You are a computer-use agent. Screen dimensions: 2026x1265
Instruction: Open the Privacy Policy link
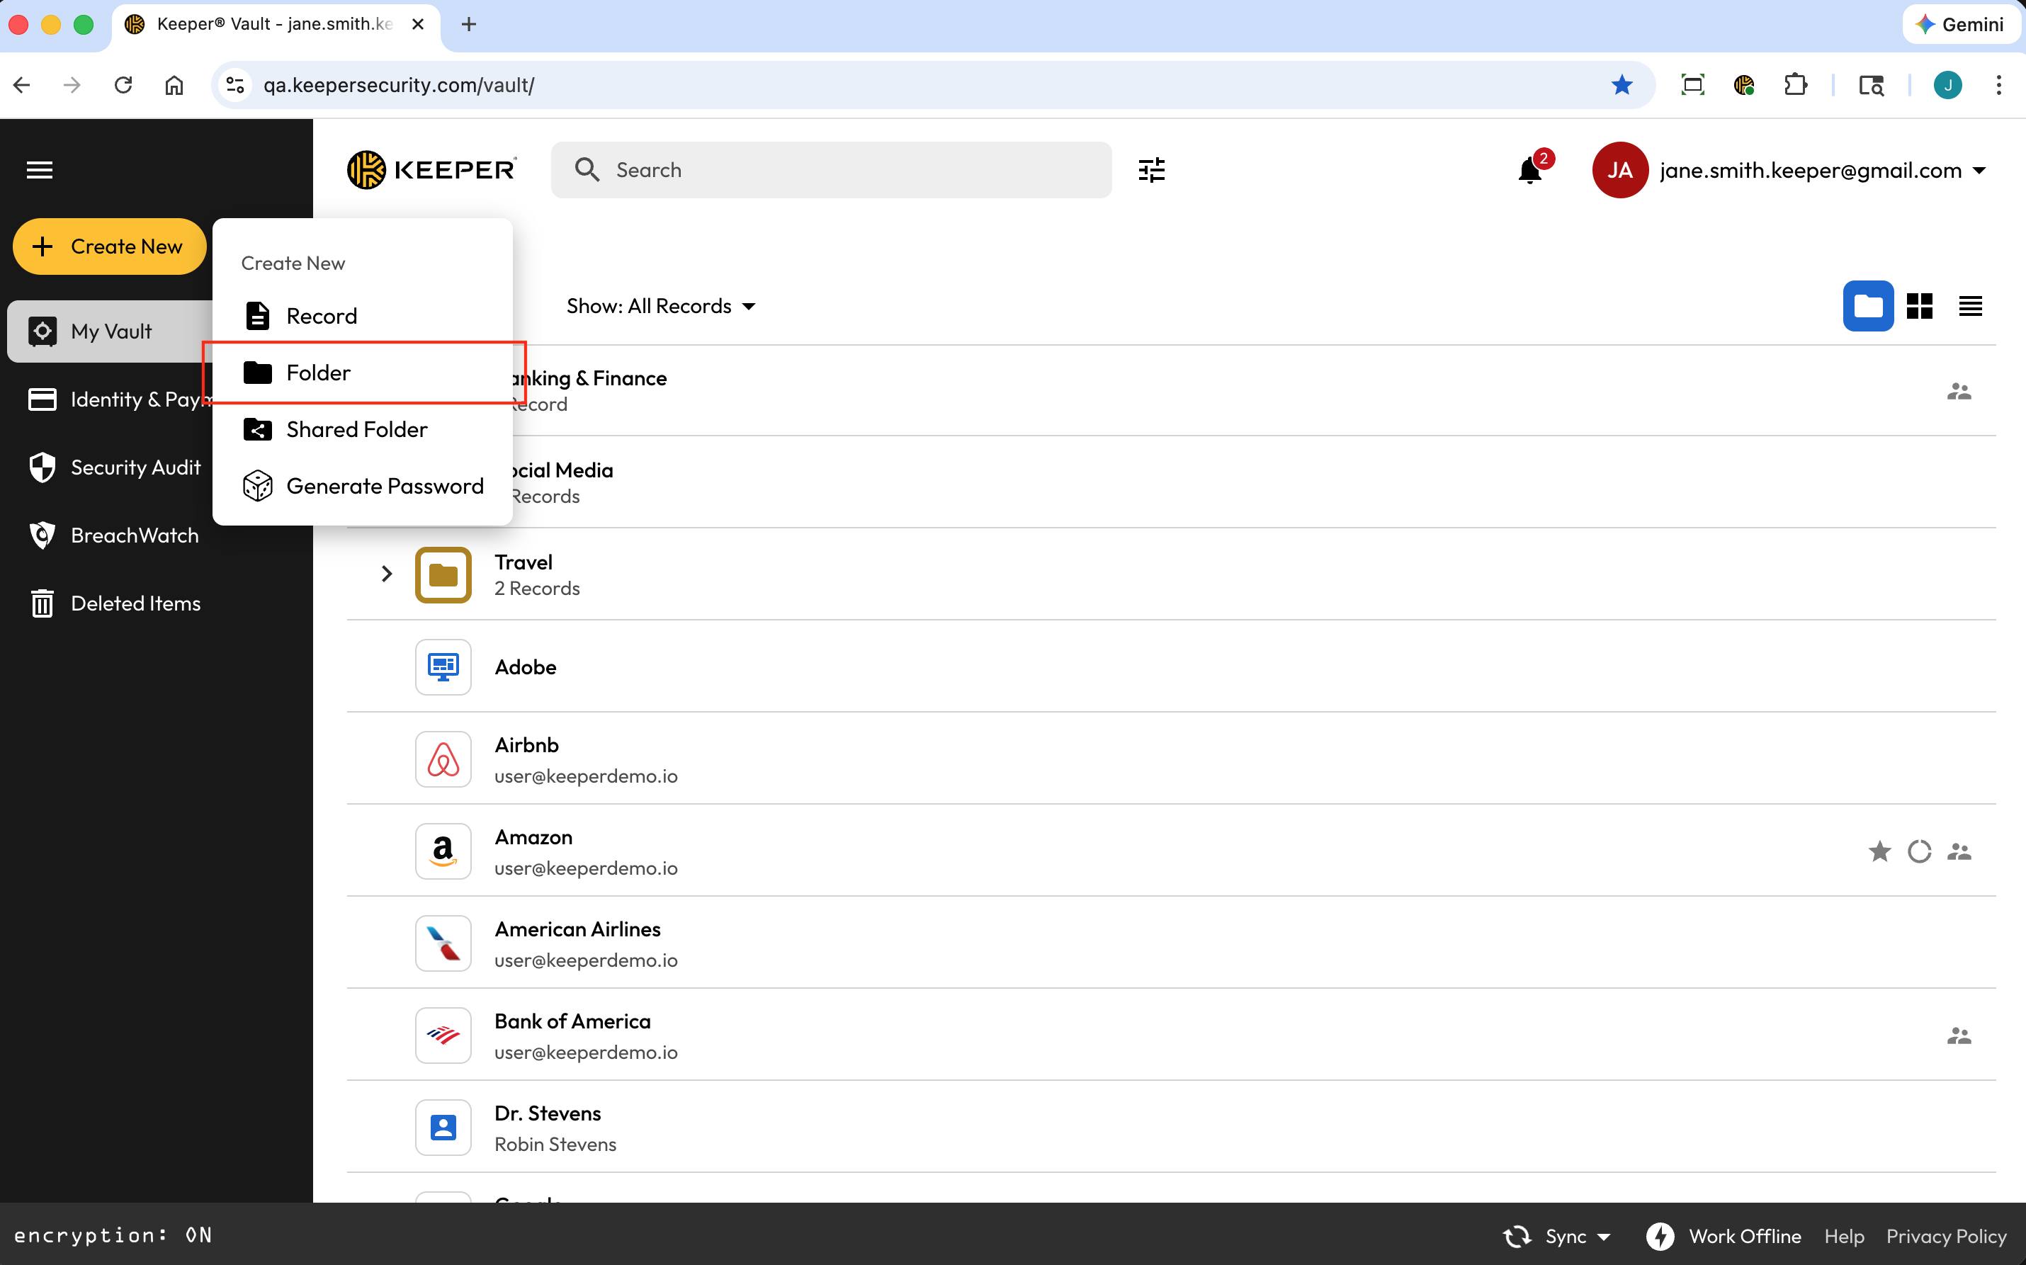[1946, 1236]
